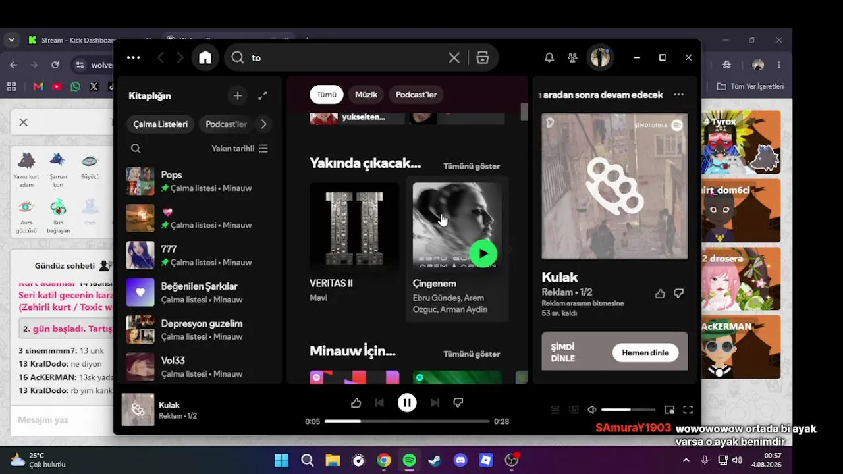Open the Chrome tab search dropdown
Screen dimensions: 843x474
pos(11,40)
